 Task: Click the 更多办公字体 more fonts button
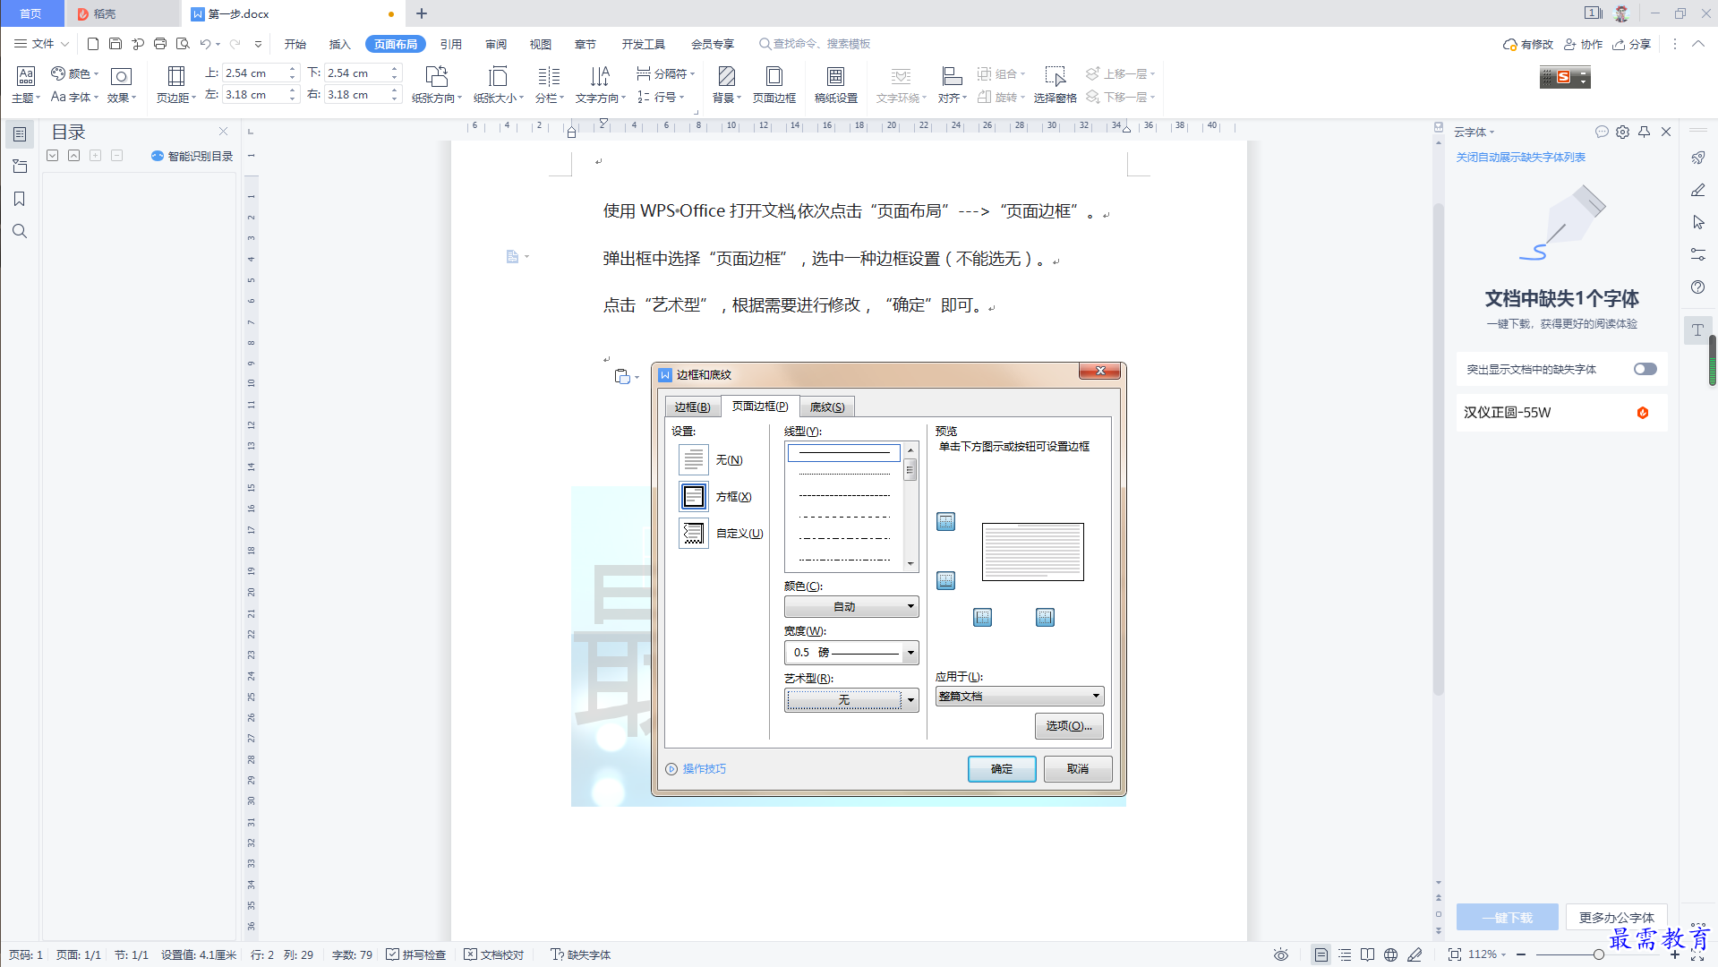click(x=1616, y=917)
